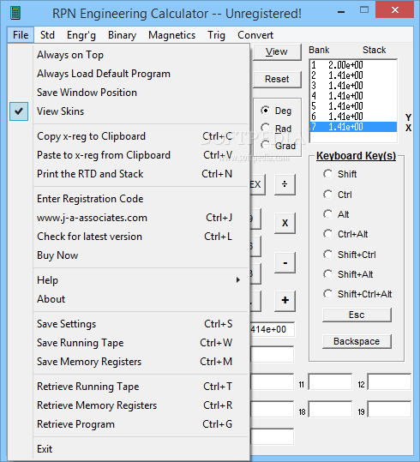
Task: Open the Binary menu
Action: pos(122,35)
